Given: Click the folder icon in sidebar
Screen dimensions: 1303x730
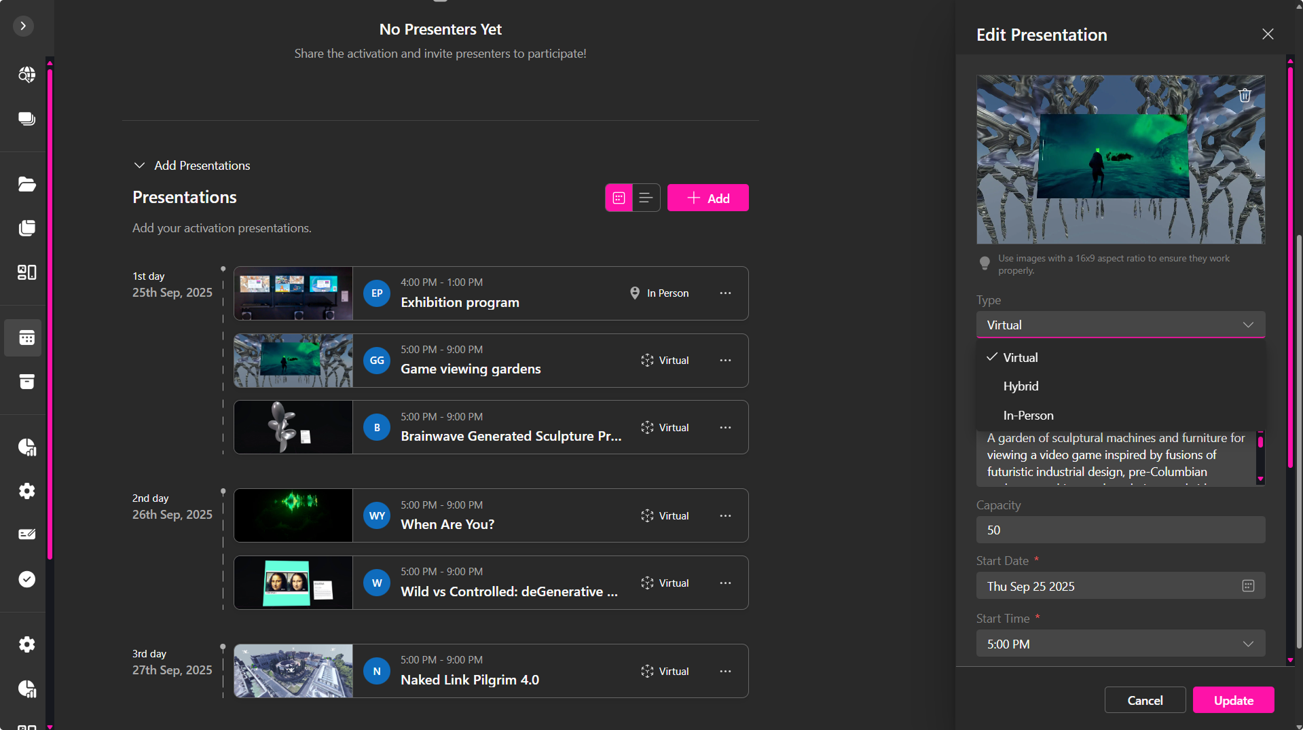Looking at the screenshot, I should pyautogui.click(x=26, y=184).
